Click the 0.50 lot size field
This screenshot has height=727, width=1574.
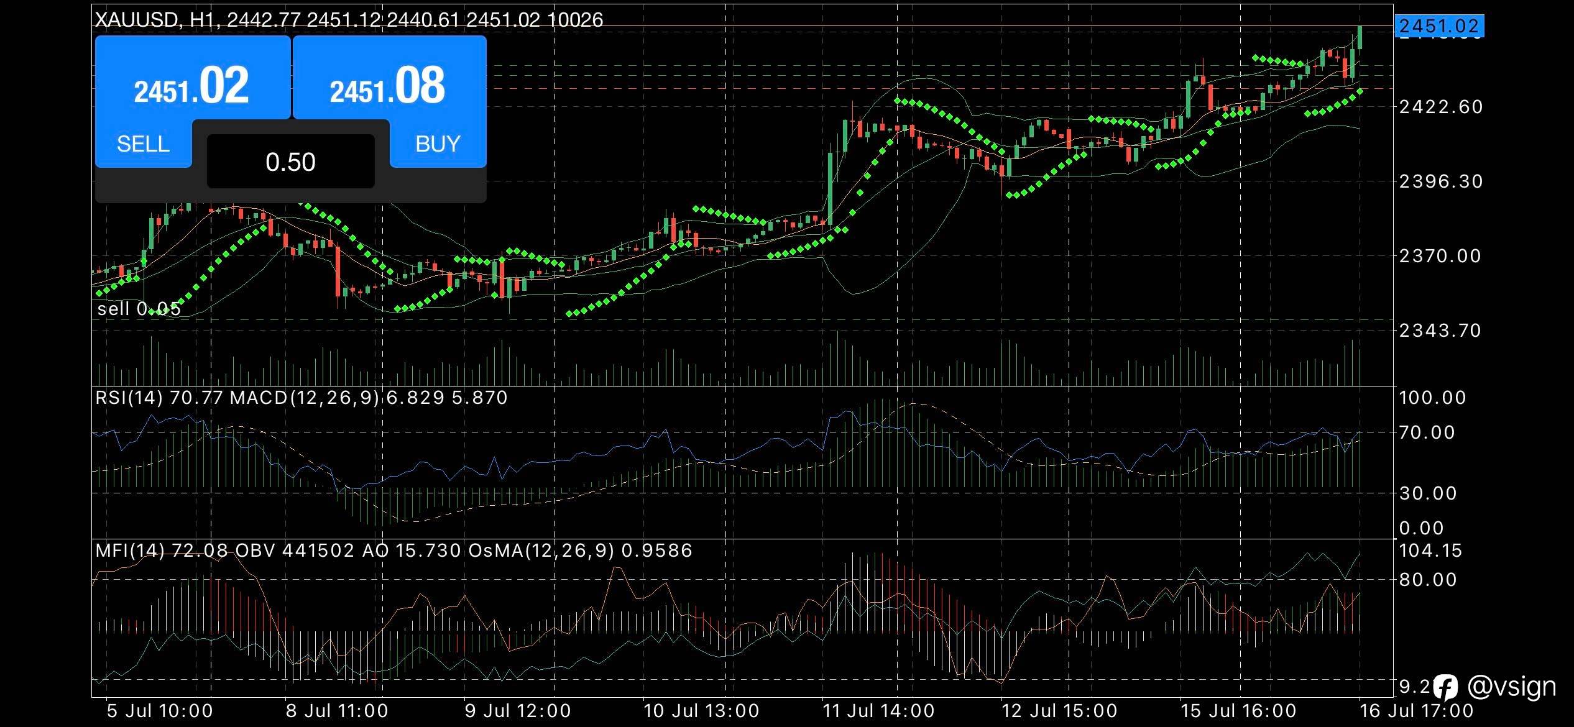tap(290, 162)
